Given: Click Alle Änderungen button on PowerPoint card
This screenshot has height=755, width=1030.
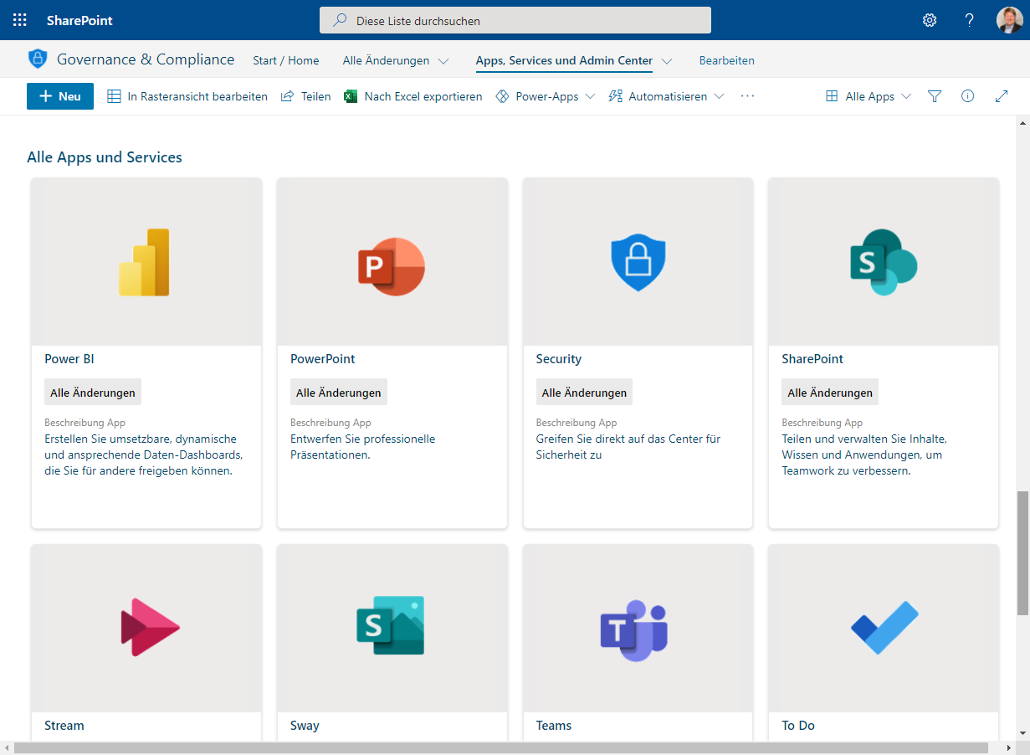Looking at the screenshot, I should pos(339,393).
